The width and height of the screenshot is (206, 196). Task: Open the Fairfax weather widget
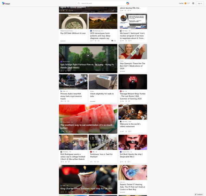pyautogui.click(x=184, y=3)
